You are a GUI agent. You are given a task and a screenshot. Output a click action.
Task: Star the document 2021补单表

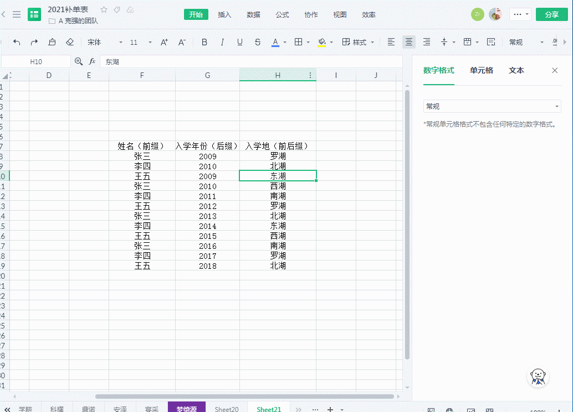click(104, 9)
